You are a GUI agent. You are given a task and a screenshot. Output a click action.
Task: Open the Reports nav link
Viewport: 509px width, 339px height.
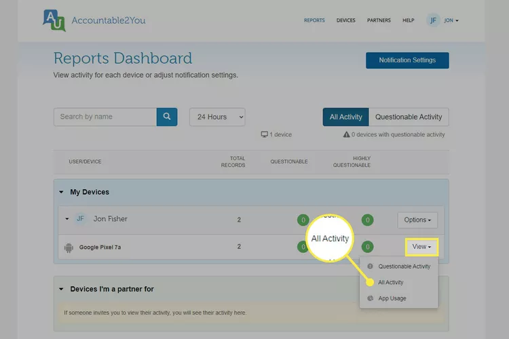pos(314,20)
